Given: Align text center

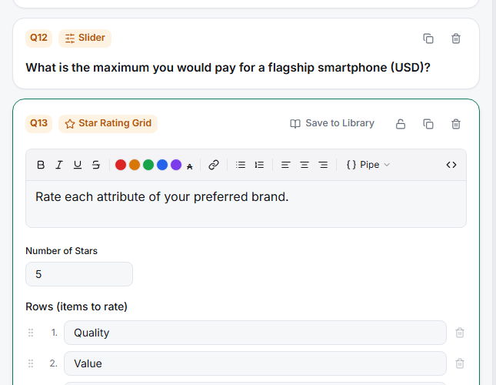Looking at the screenshot, I should [305, 165].
